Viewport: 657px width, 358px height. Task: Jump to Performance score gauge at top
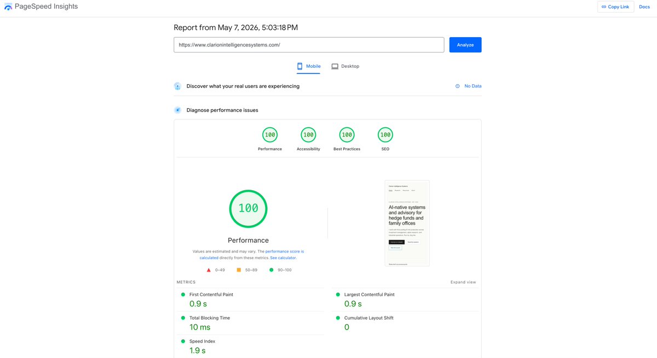click(270, 134)
